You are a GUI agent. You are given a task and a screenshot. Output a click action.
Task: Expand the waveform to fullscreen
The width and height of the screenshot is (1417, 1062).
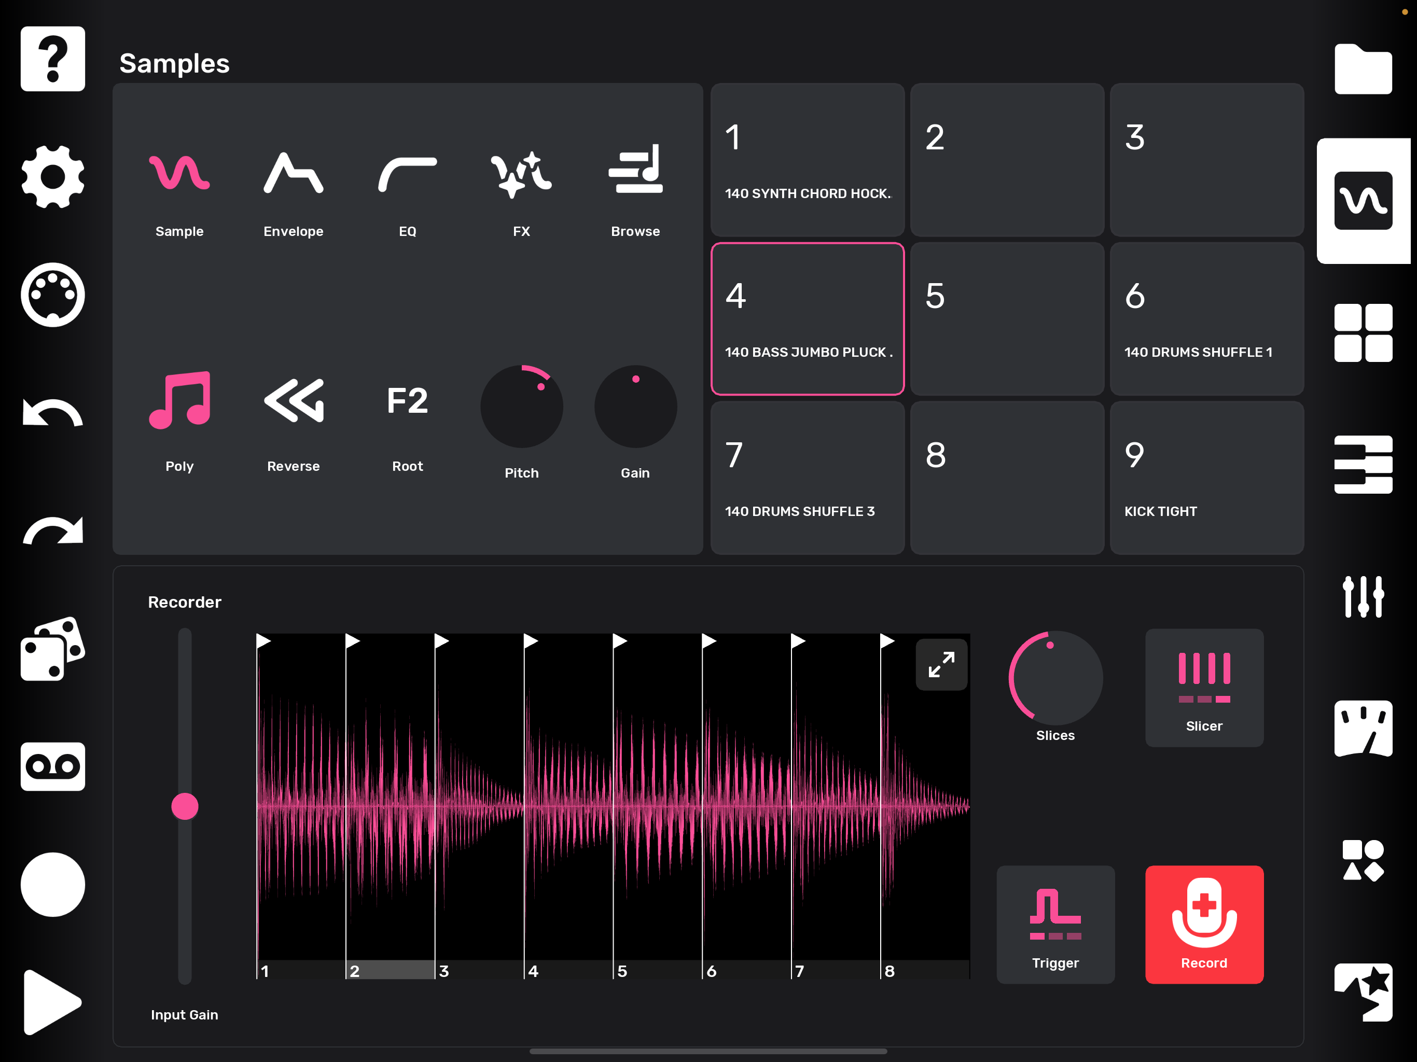[x=941, y=665]
